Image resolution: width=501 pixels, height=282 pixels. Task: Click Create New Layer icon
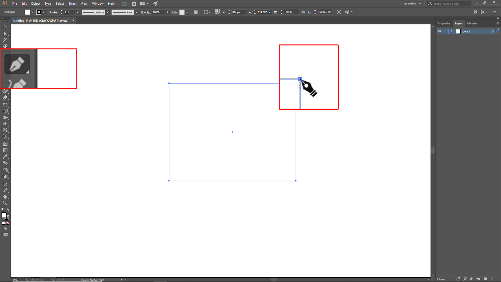click(485, 279)
